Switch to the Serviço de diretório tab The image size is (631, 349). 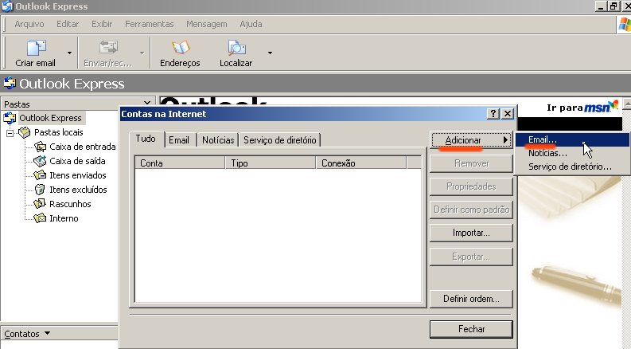tap(279, 140)
